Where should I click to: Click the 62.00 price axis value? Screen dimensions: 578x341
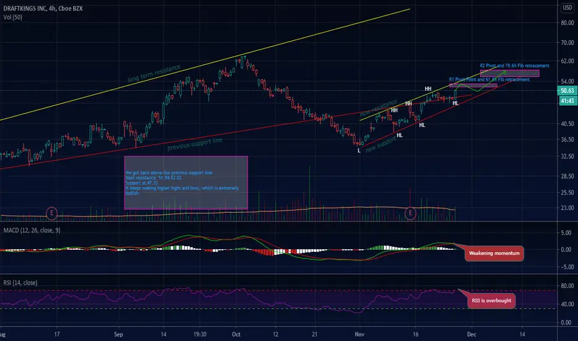coord(567,61)
